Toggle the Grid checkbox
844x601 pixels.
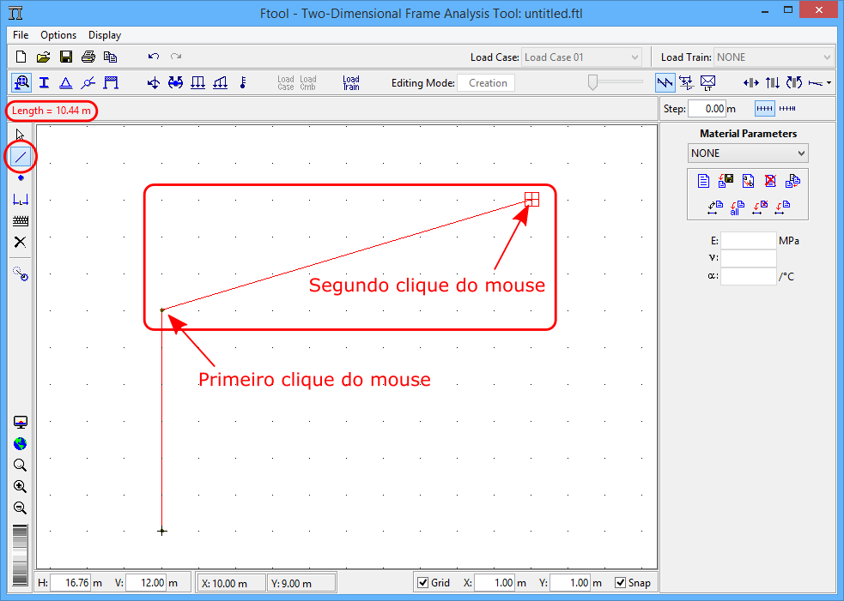pyautogui.click(x=422, y=583)
